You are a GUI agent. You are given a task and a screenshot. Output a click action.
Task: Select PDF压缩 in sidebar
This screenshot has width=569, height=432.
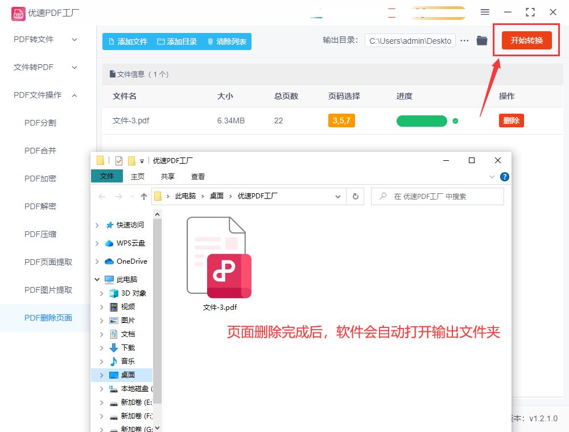coord(40,235)
